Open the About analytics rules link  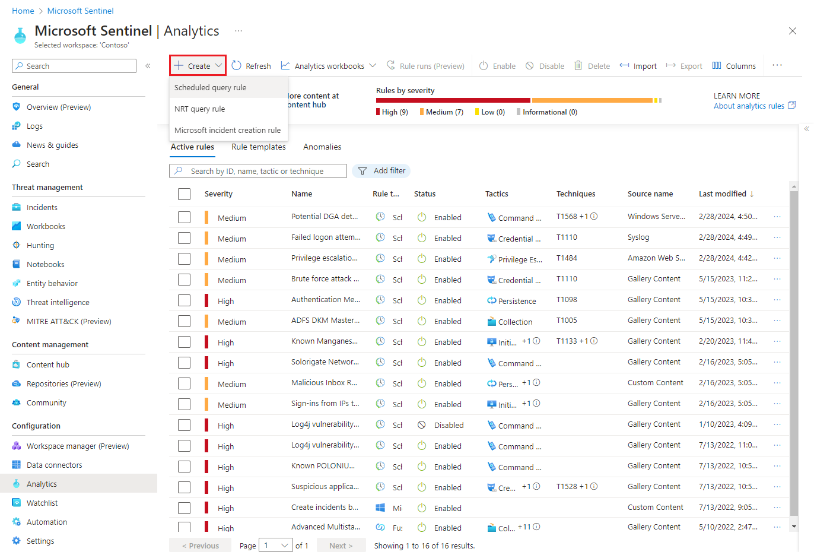click(750, 106)
